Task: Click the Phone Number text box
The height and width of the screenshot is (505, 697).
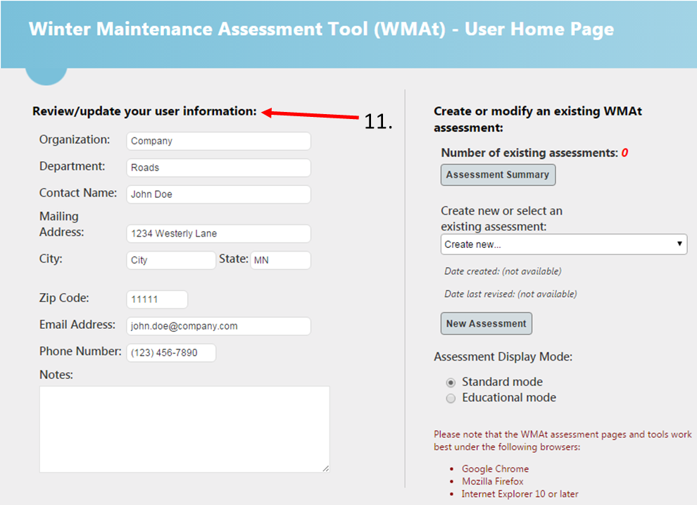Action: pyautogui.click(x=171, y=353)
